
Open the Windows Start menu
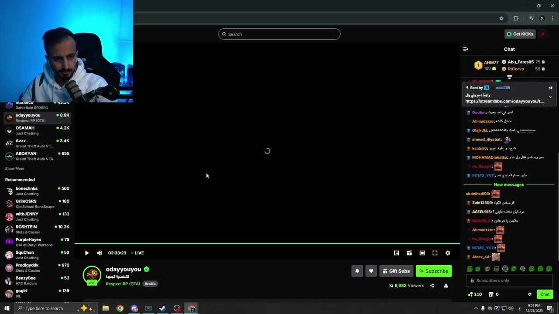[x=7, y=308]
